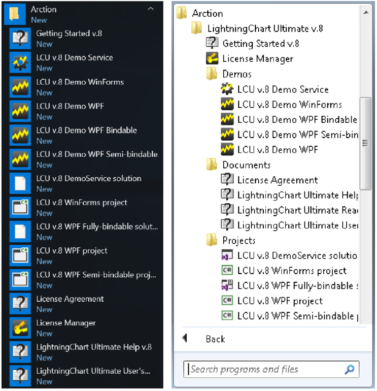The width and height of the screenshot is (377, 391).
Task: Click LCU v.8 Demo Service gear icon in light menu
Action: [x=227, y=89]
